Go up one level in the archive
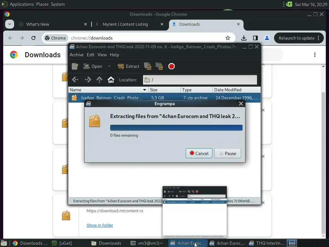Image resolution: width=329 pixels, height=247 pixels. pos(99,80)
